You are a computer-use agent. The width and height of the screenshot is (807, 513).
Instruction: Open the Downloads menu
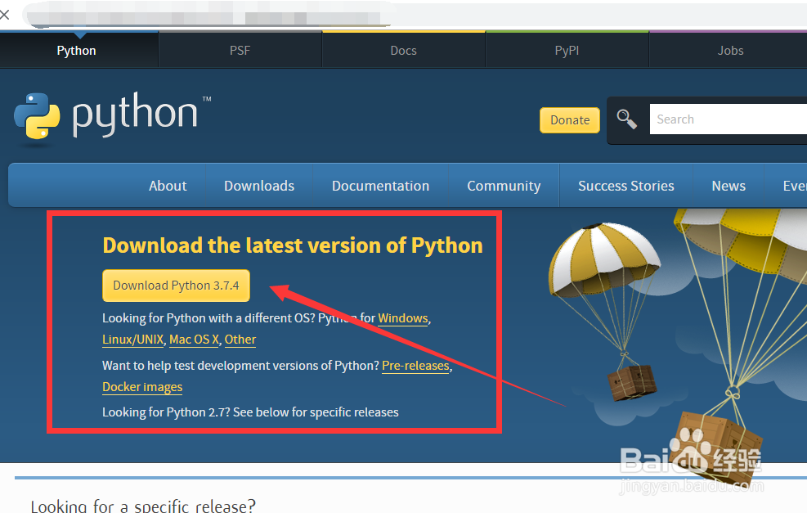[x=259, y=186]
